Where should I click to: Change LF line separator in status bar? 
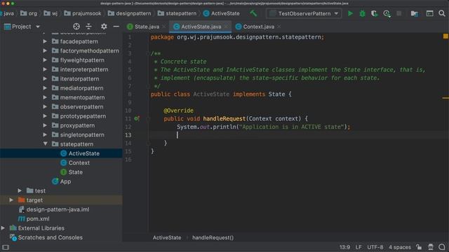coord(358,247)
